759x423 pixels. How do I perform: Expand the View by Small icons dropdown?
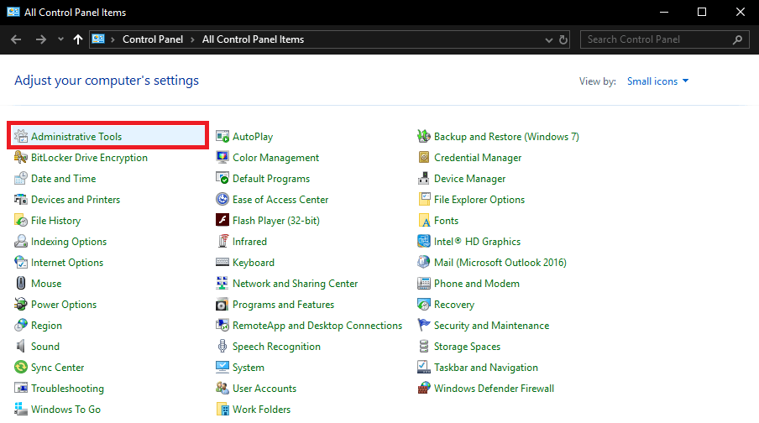pos(658,81)
